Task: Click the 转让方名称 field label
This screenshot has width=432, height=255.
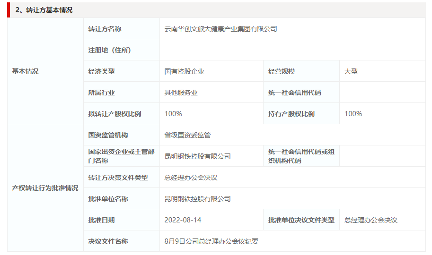Action: (x=105, y=29)
